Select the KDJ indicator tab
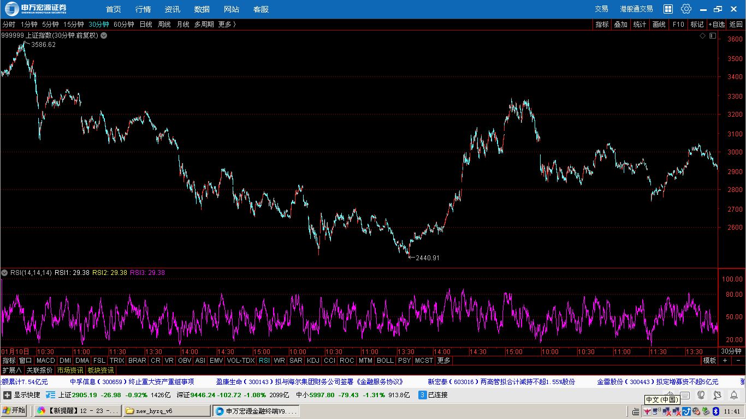 pos(313,361)
